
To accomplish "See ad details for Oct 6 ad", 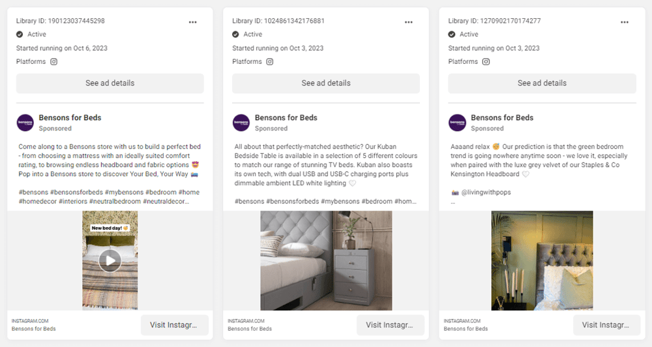I will [110, 83].
